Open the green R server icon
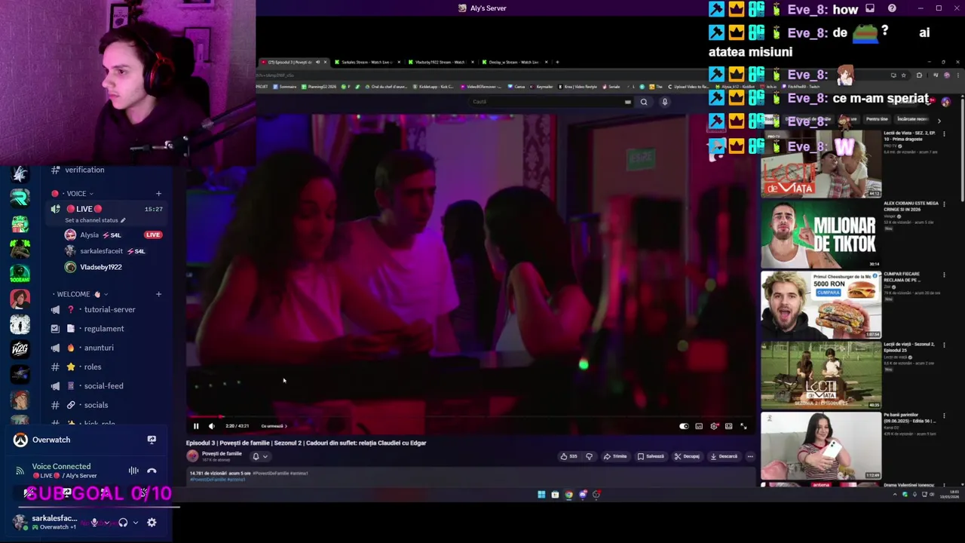The image size is (965, 543). (x=20, y=198)
